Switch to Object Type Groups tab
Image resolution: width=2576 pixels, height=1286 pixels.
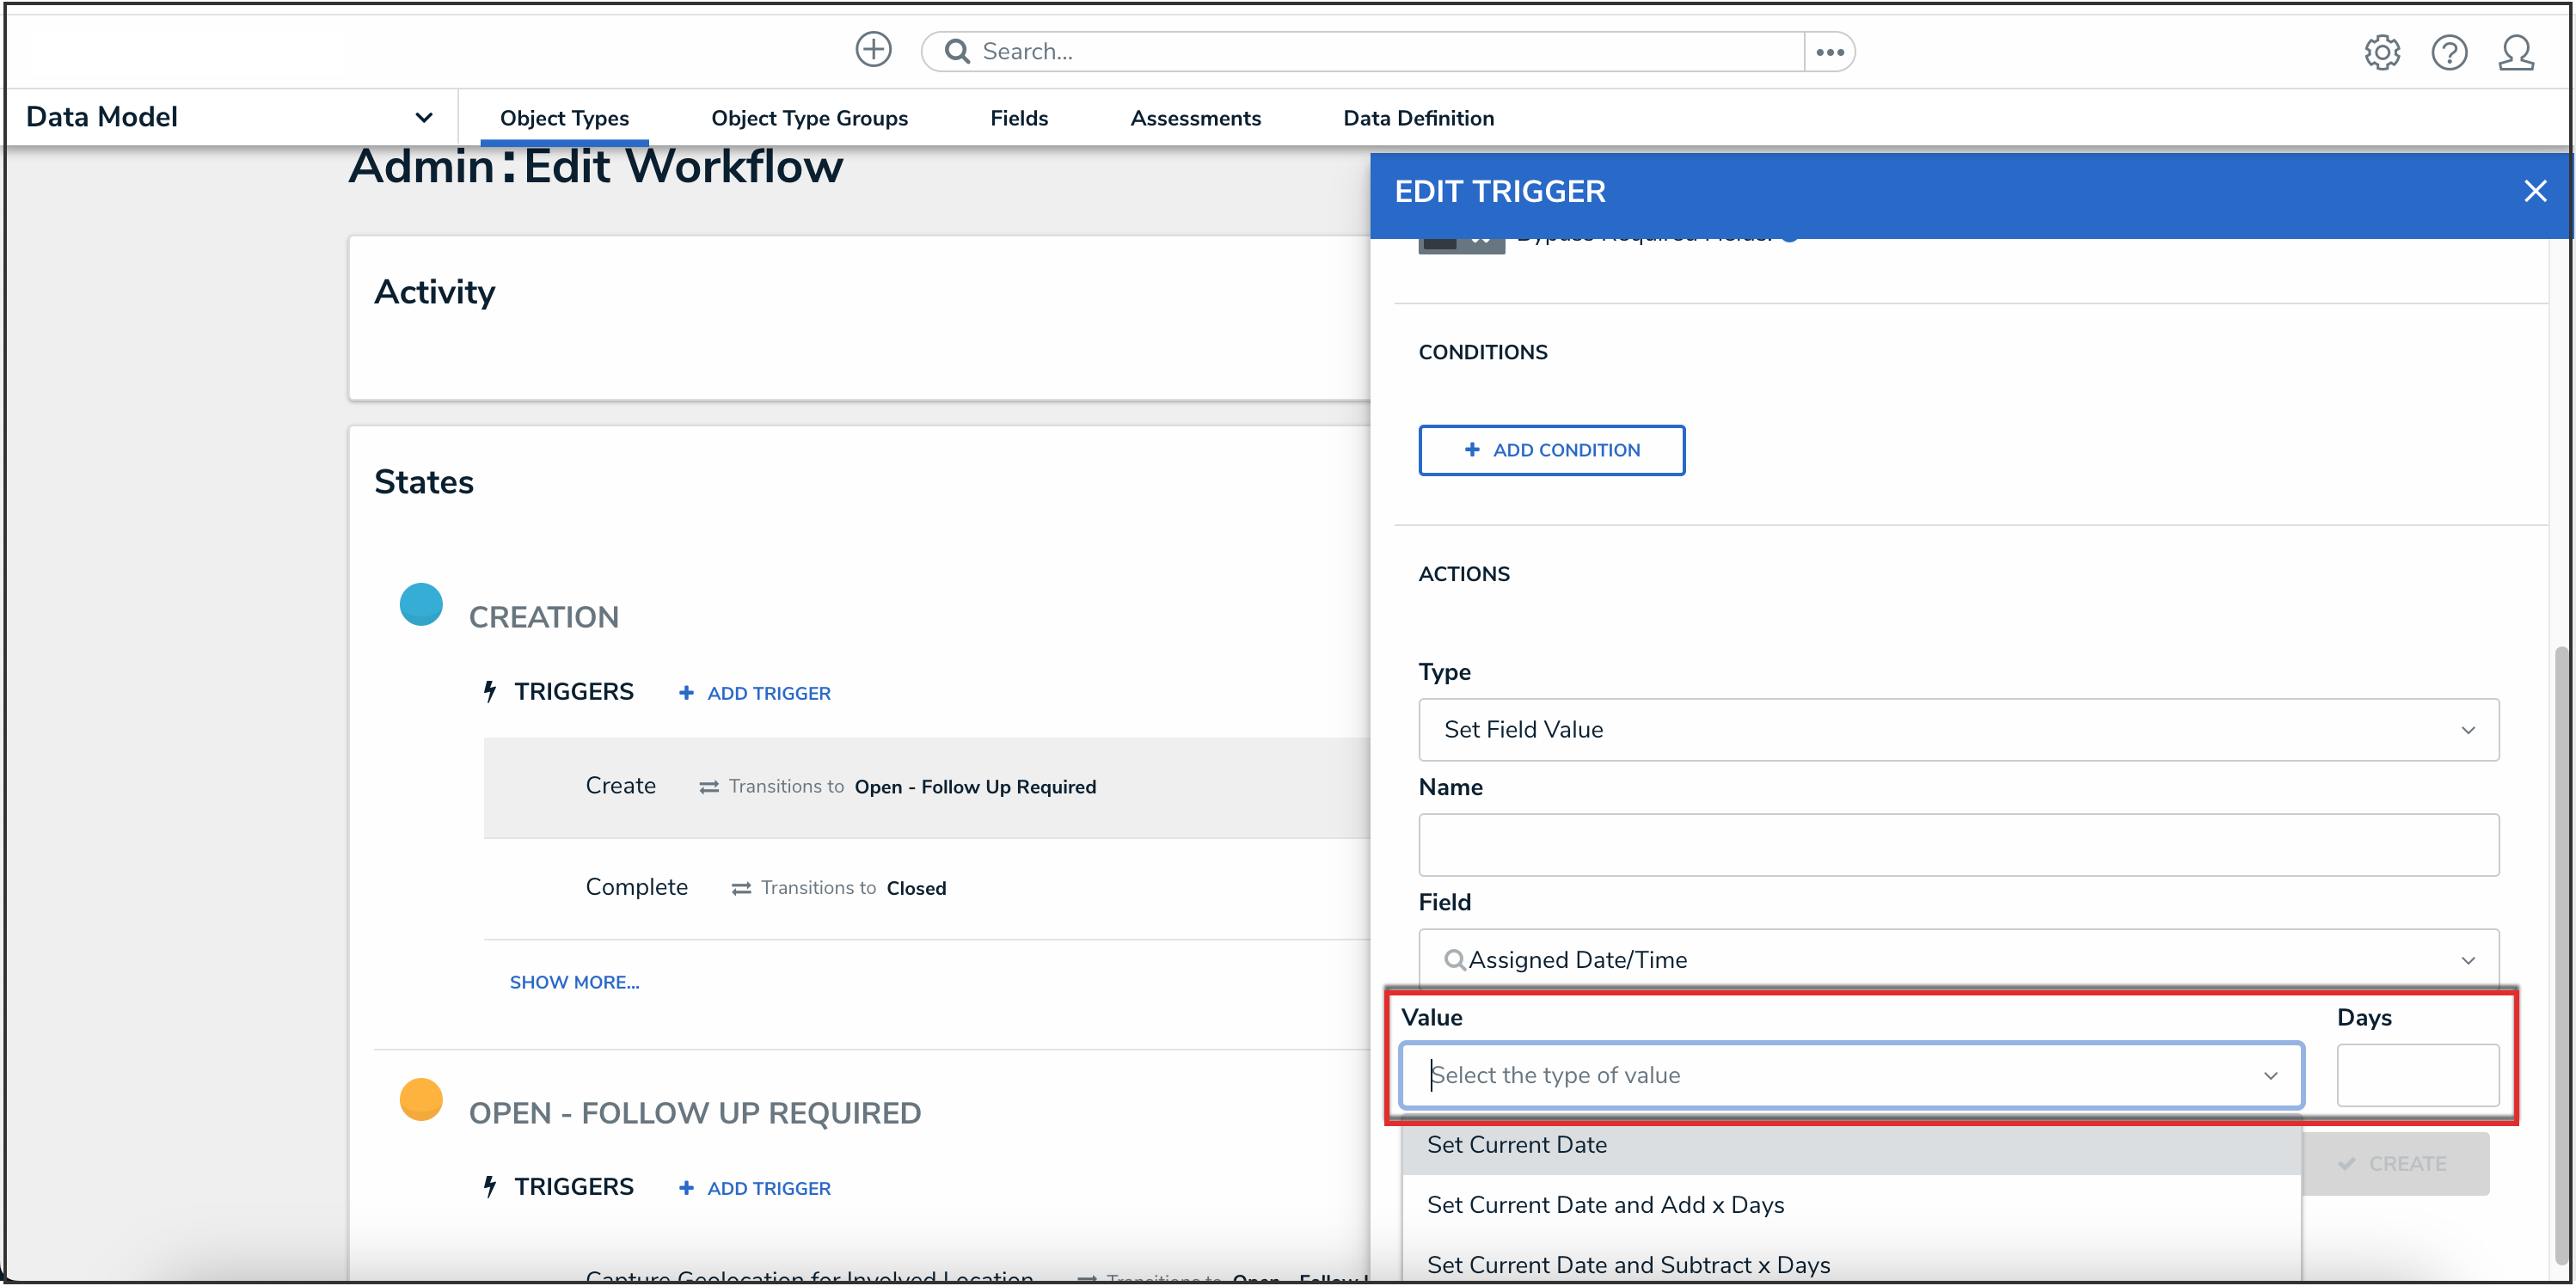pyautogui.click(x=809, y=118)
